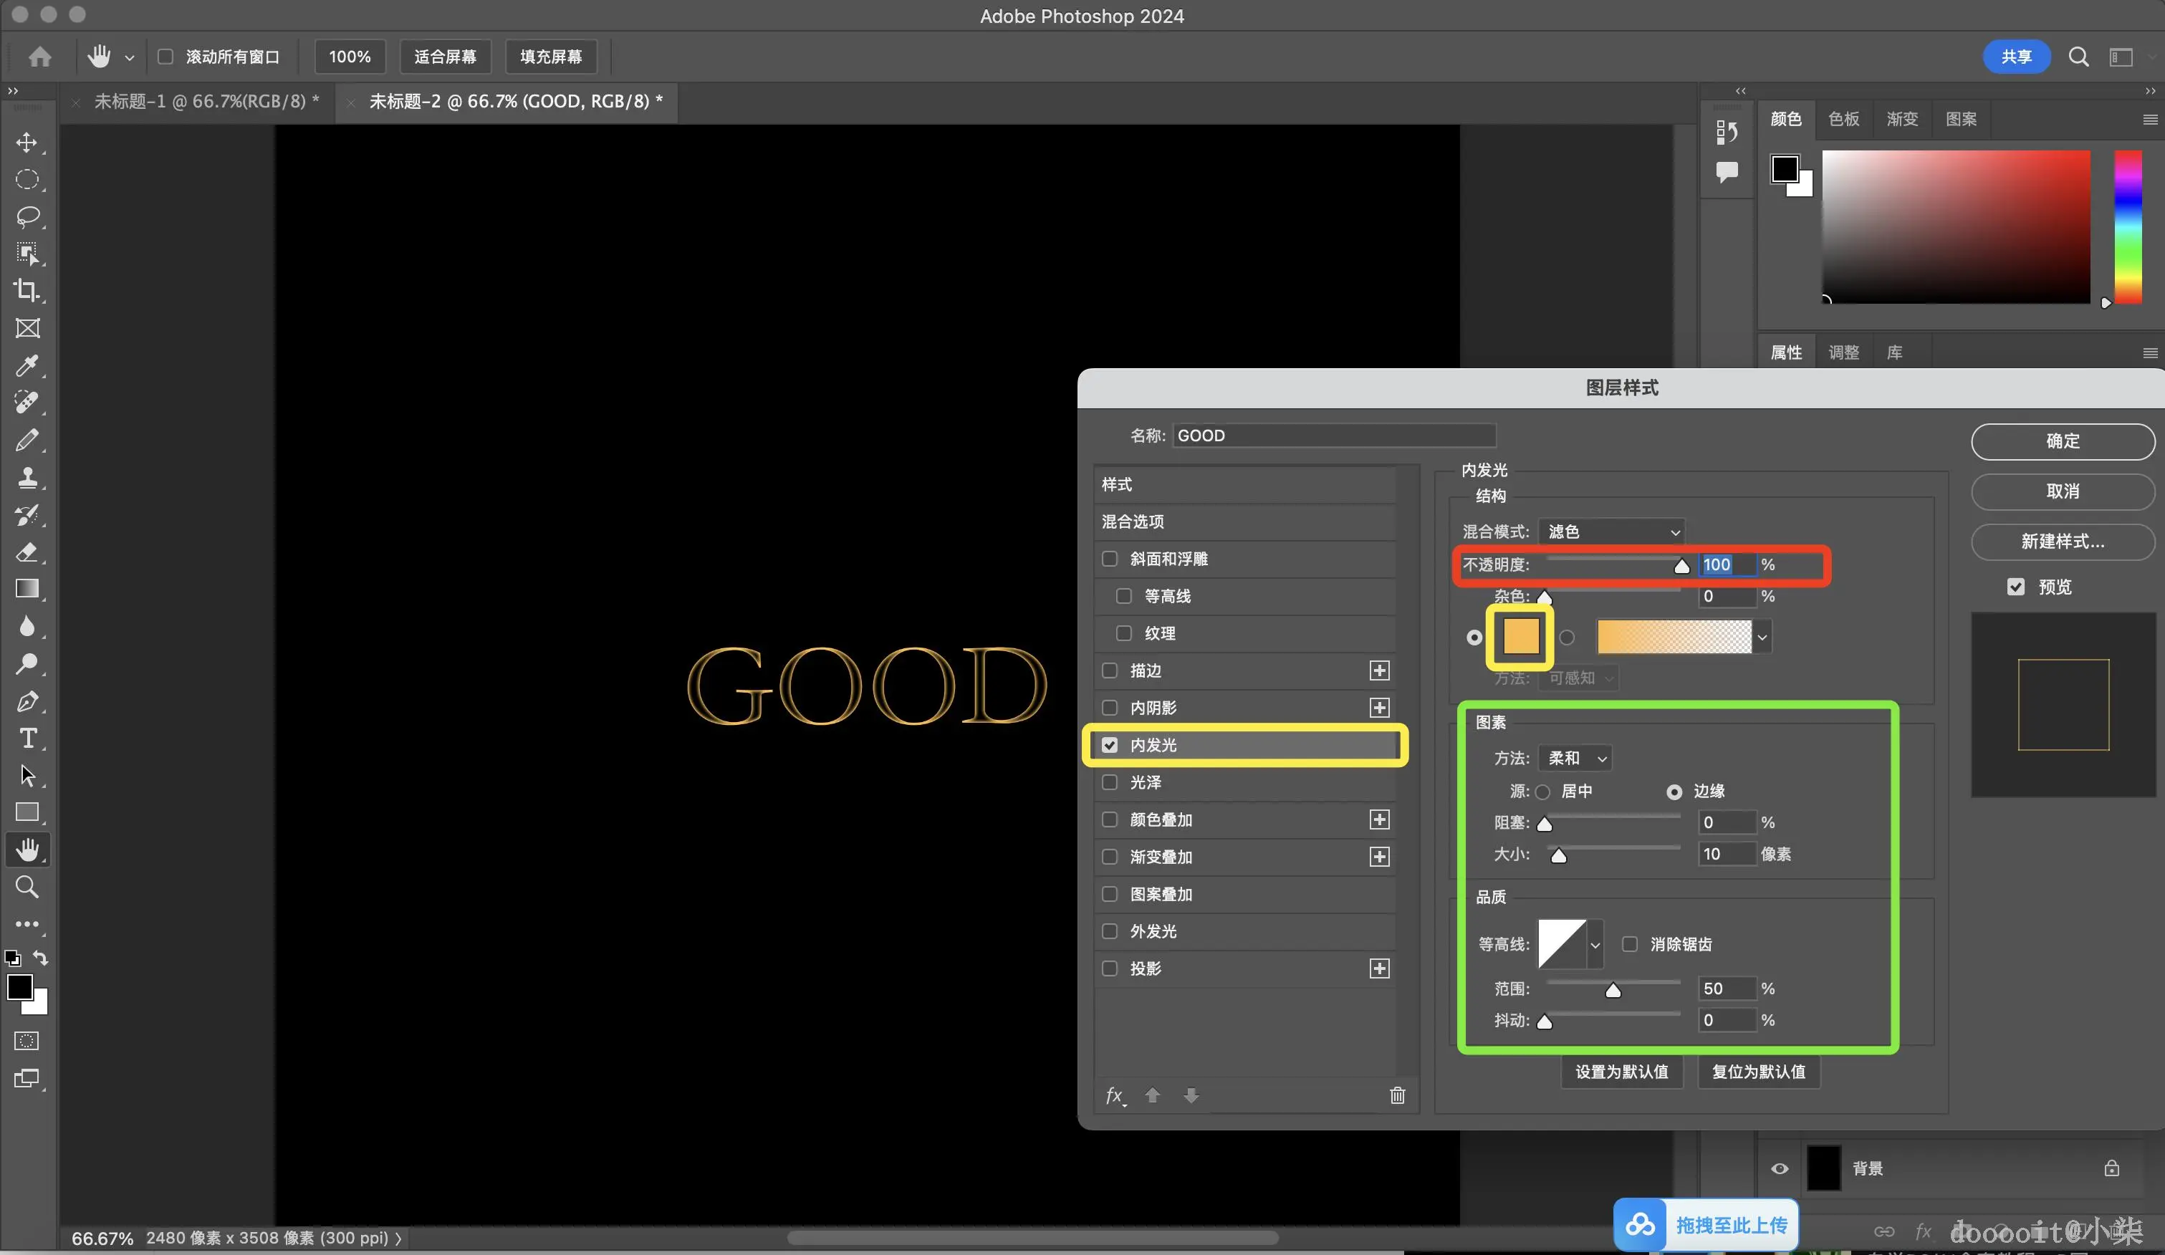Select the Zoom tool in toolbar
This screenshot has width=2165, height=1255.
27,887
